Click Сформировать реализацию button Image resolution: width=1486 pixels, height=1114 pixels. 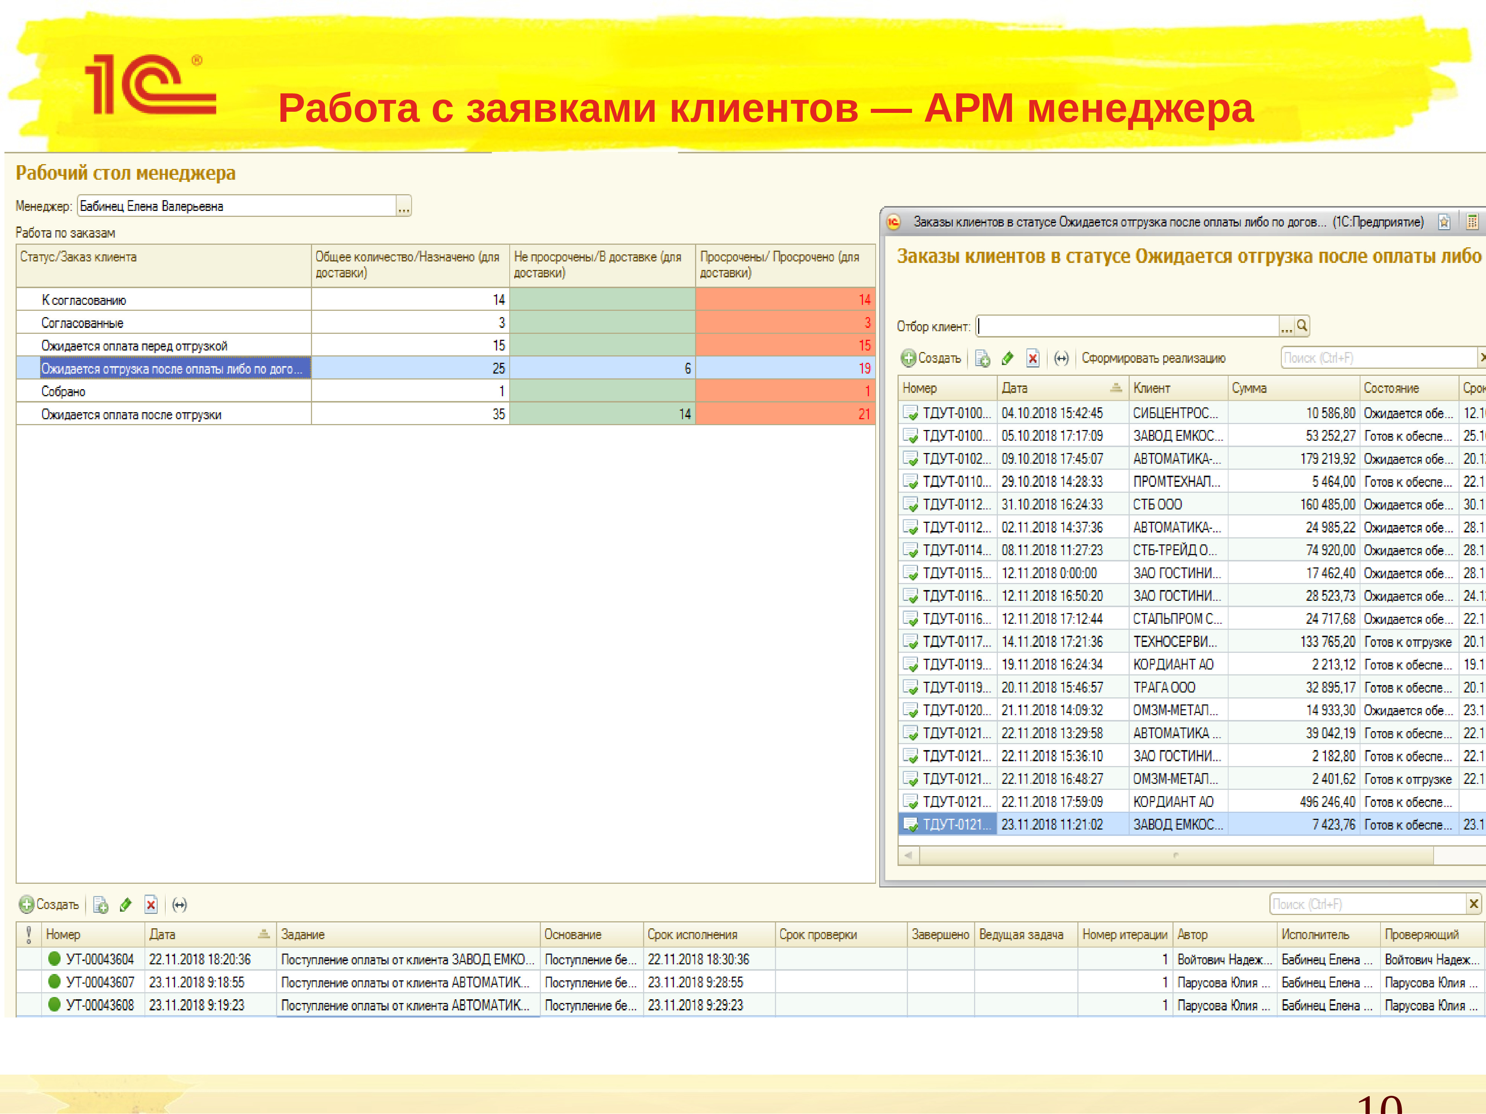1153,359
